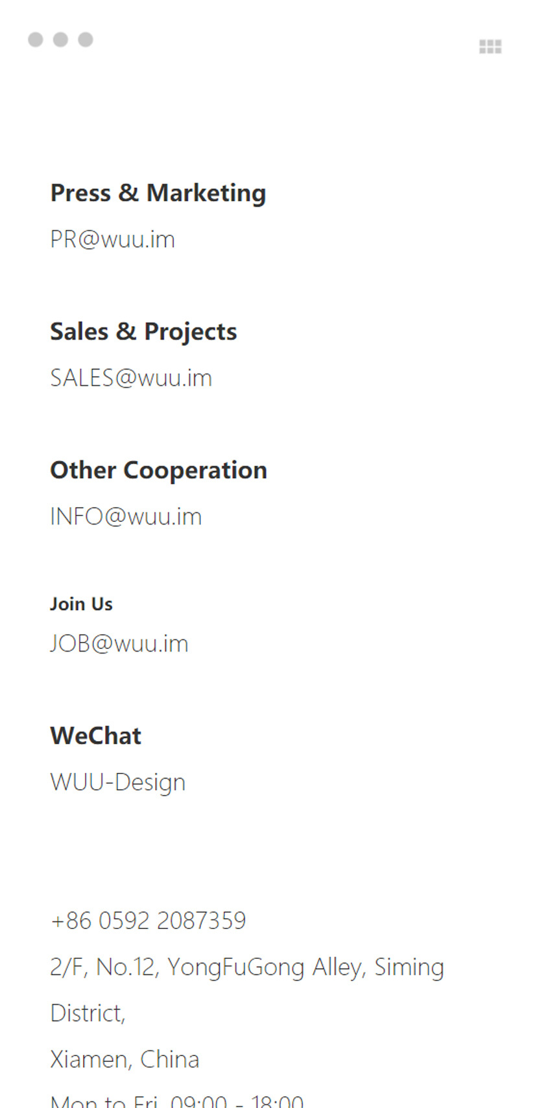Image resolution: width=535 pixels, height=1108 pixels.
Task: Click the YongFuGong Alley address line
Action: click(x=246, y=967)
